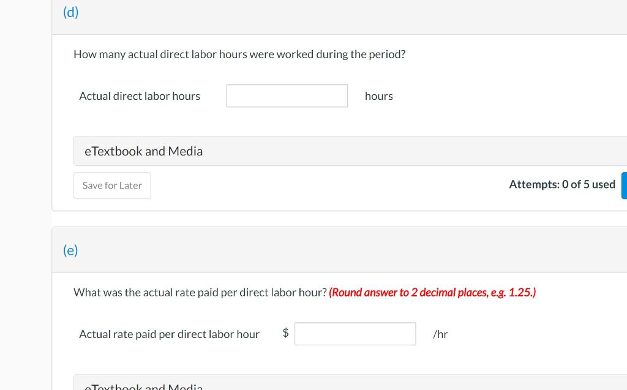Click the question about actual direct labor hours worked

click(239, 54)
